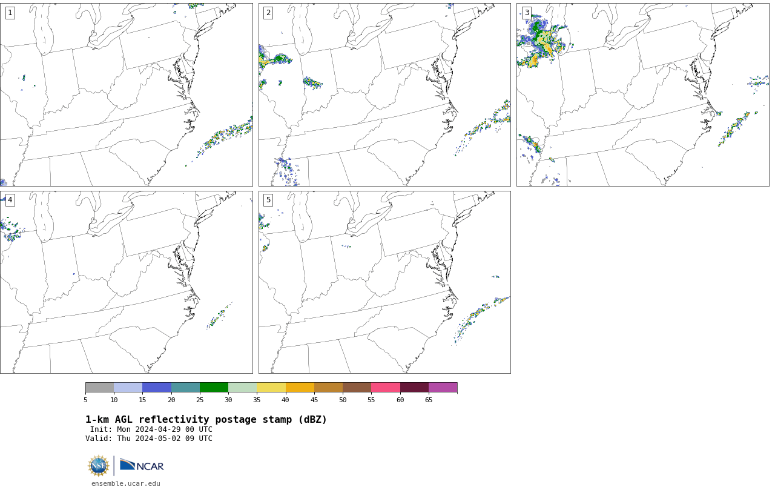
Task: Select the pale green 30-35 dBZ swatch
Action: 242,388
